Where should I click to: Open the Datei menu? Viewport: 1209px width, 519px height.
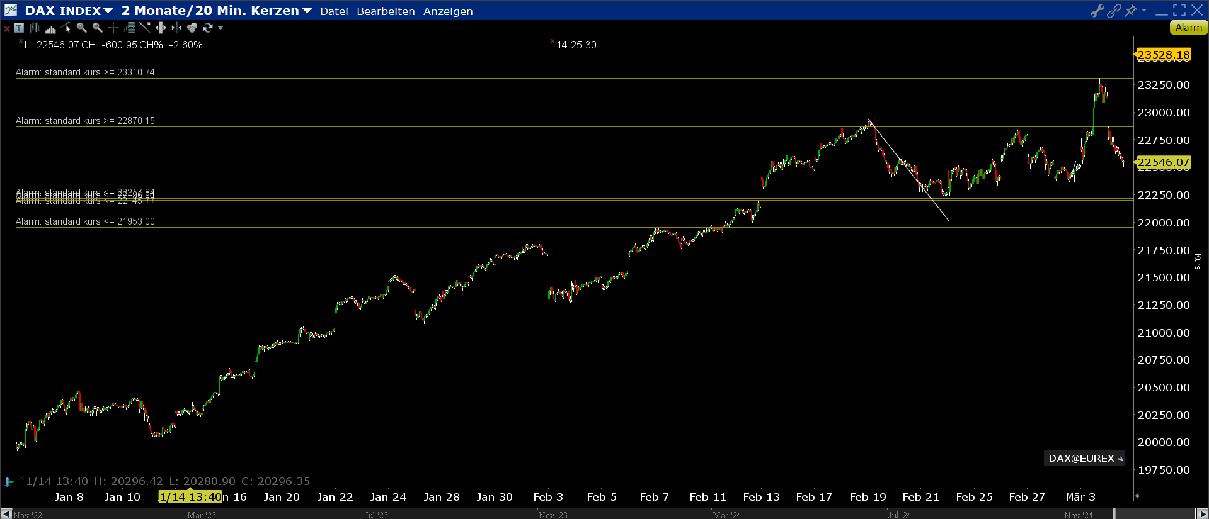point(333,11)
